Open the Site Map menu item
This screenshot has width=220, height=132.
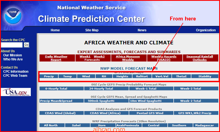[x=92, y=30]
